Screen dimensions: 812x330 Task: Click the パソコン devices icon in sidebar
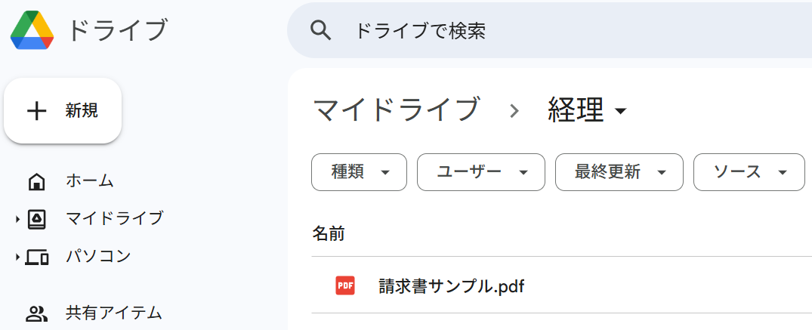(37, 257)
